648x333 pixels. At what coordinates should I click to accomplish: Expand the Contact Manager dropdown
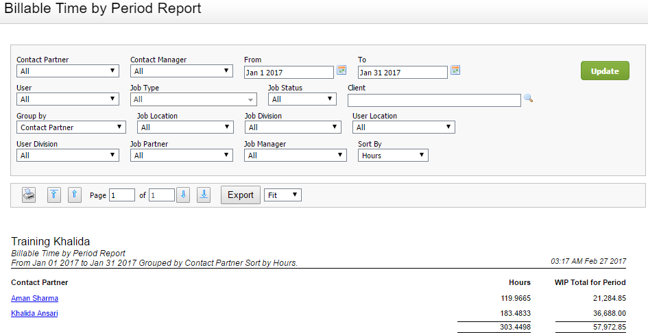pyautogui.click(x=182, y=71)
